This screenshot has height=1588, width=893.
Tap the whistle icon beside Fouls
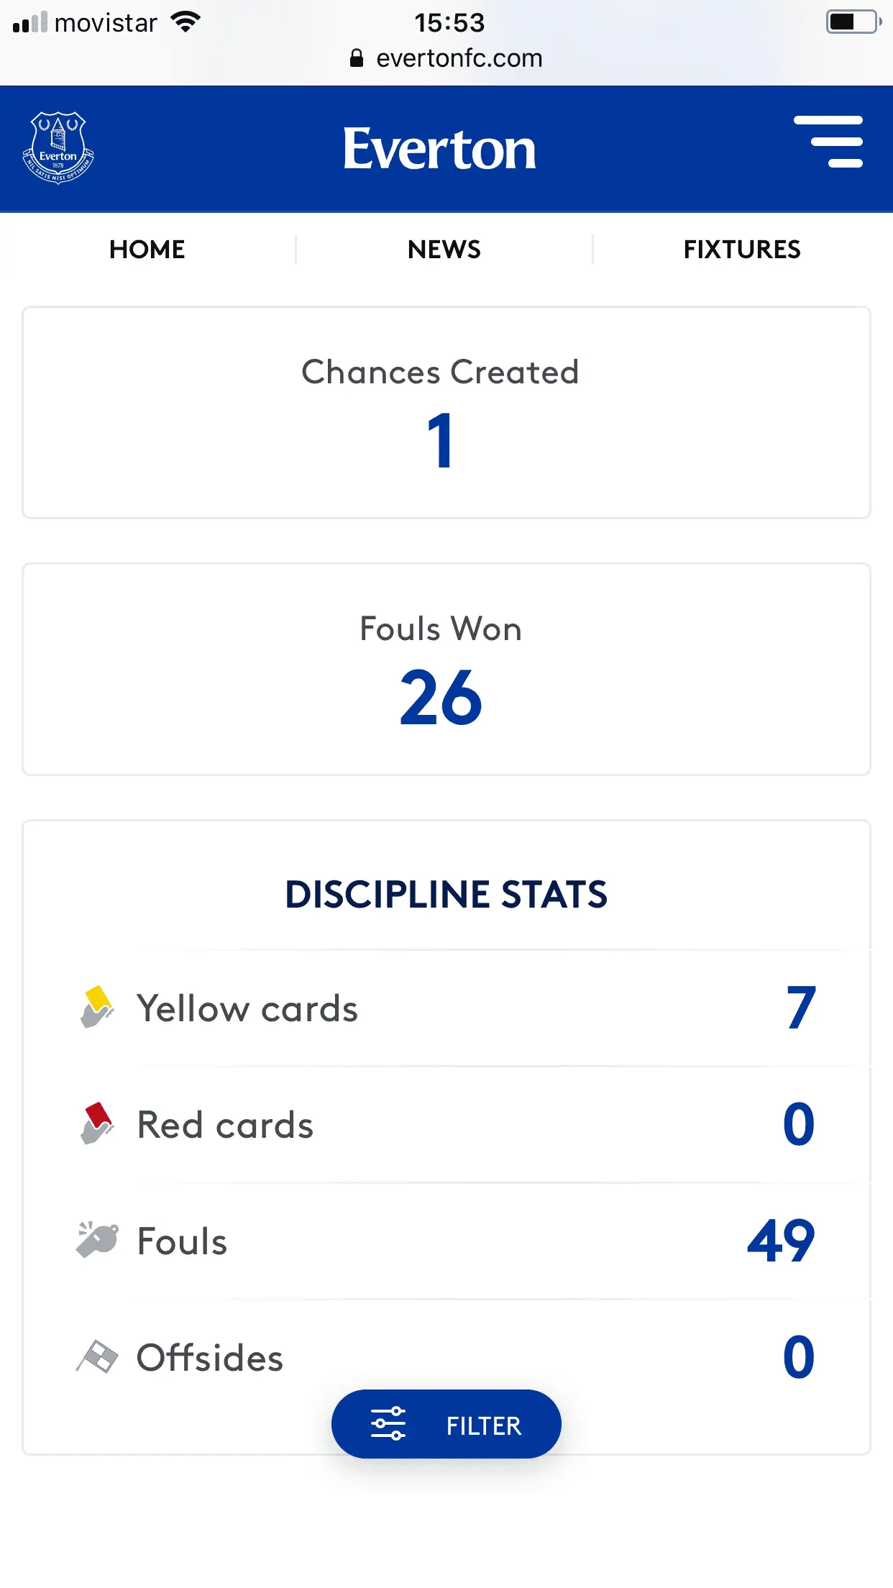pyautogui.click(x=96, y=1240)
